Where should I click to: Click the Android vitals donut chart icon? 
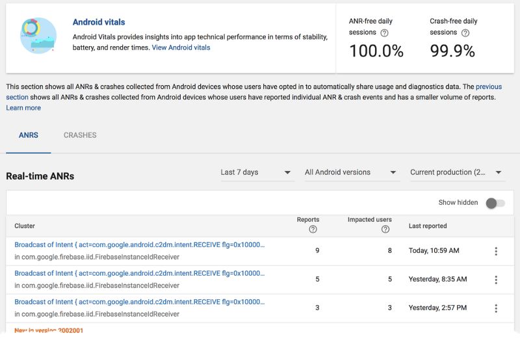click(x=38, y=36)
